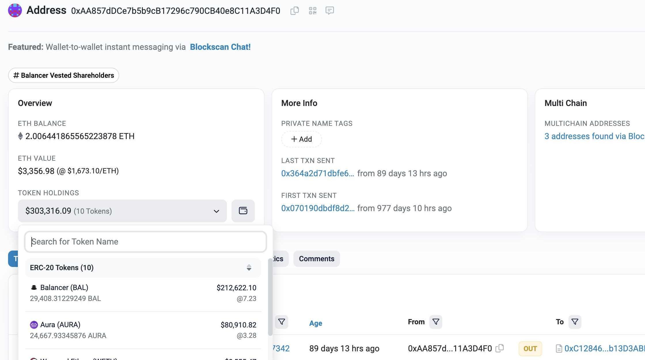Select the Balancer (BAL) token row
The height and width of the screenshot is (360, 645).
pyautogui.click(x=143, y=293)
